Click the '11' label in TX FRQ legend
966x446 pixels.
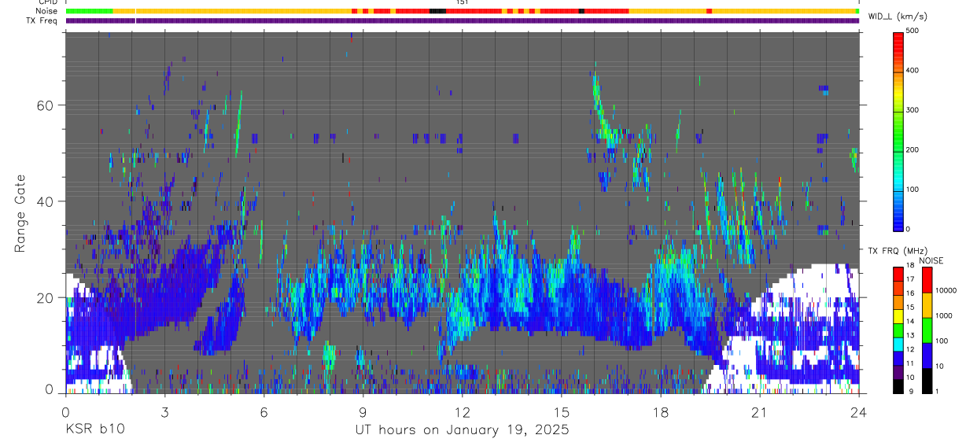909,363
